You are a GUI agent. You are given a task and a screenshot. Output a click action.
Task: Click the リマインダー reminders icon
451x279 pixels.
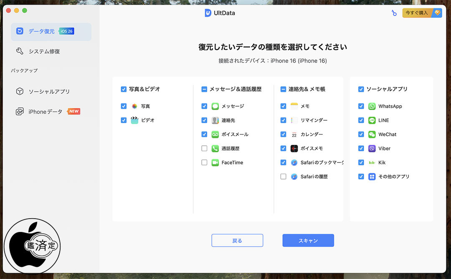(x=294, y=120)
